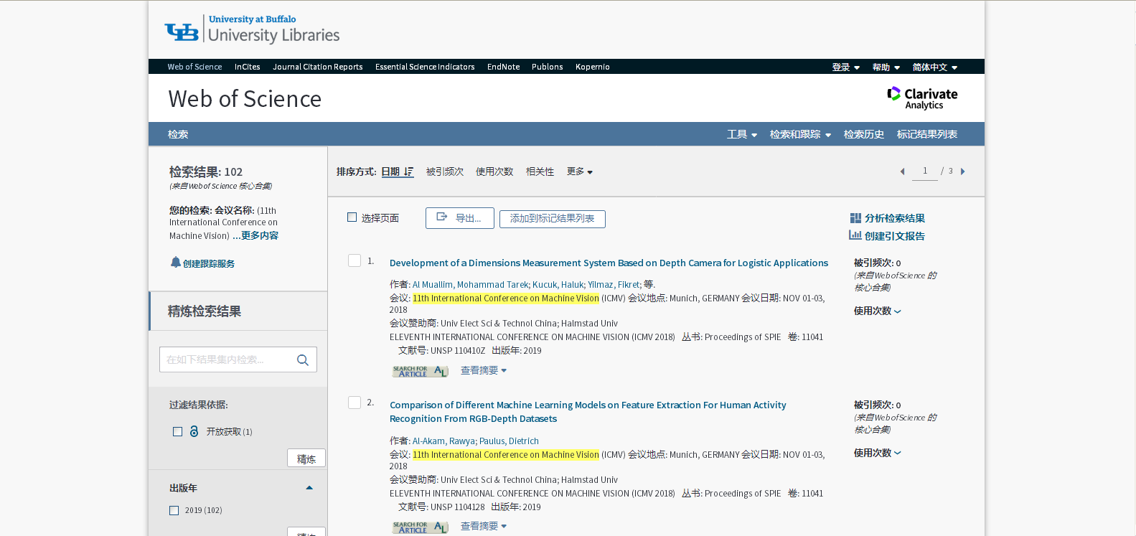Open 检索历史 in the blue navigation bar
This screenshot has height=536, width=1136.
point(863,134)
